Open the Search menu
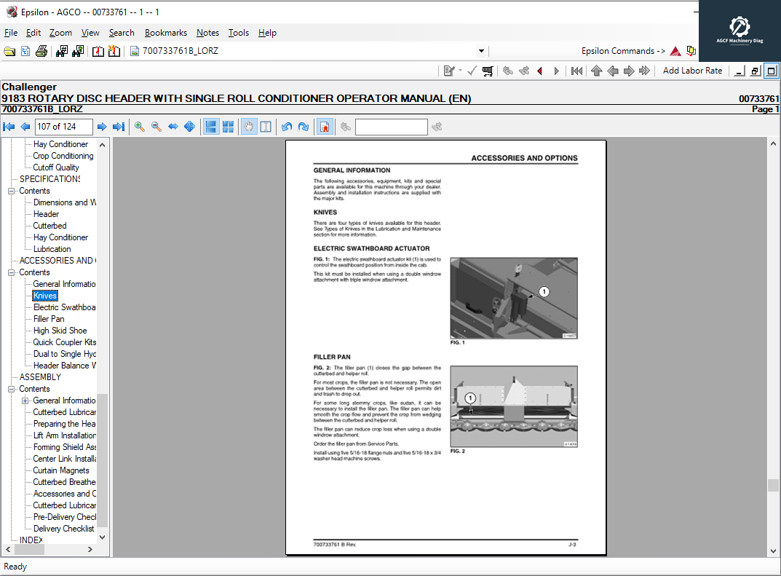Viewport: 781px width, 576px height. point(121,33)
